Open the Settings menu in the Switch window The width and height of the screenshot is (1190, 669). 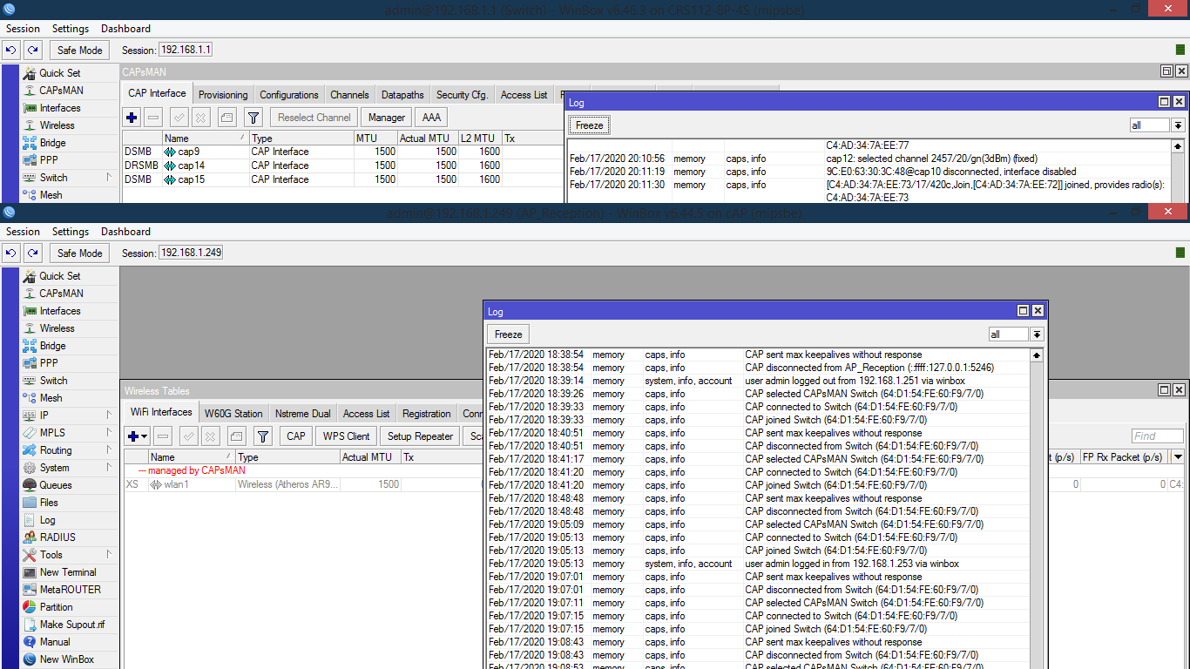(x=71, y=29)
